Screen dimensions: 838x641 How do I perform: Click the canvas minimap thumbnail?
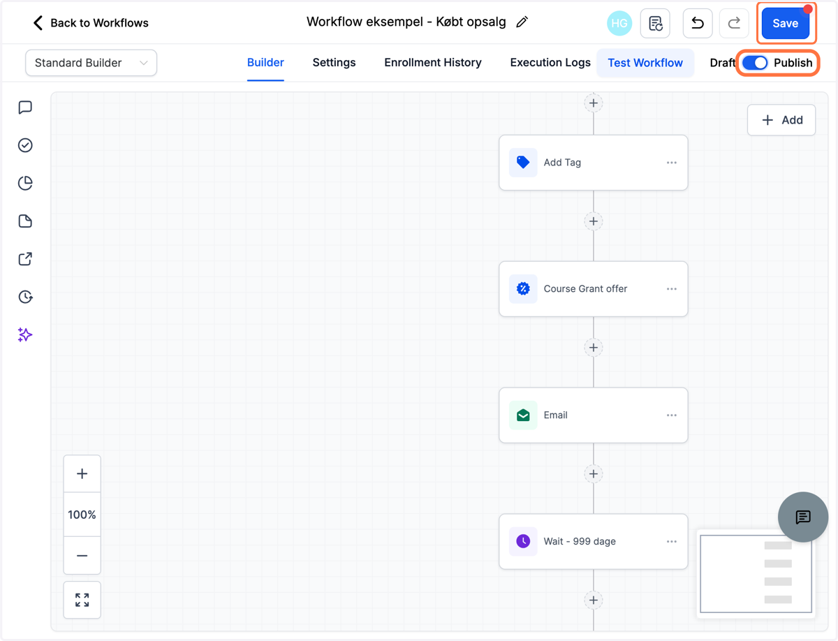[756, 574]
